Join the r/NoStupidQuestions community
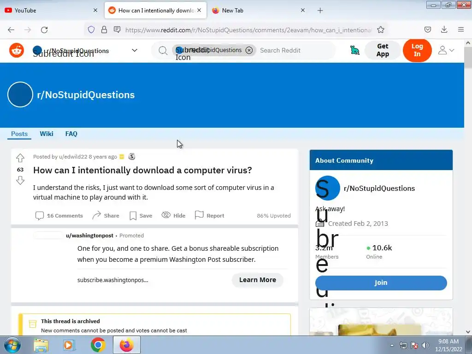The width and height of the screenshot is (472, 354). [x=381, y=283]
